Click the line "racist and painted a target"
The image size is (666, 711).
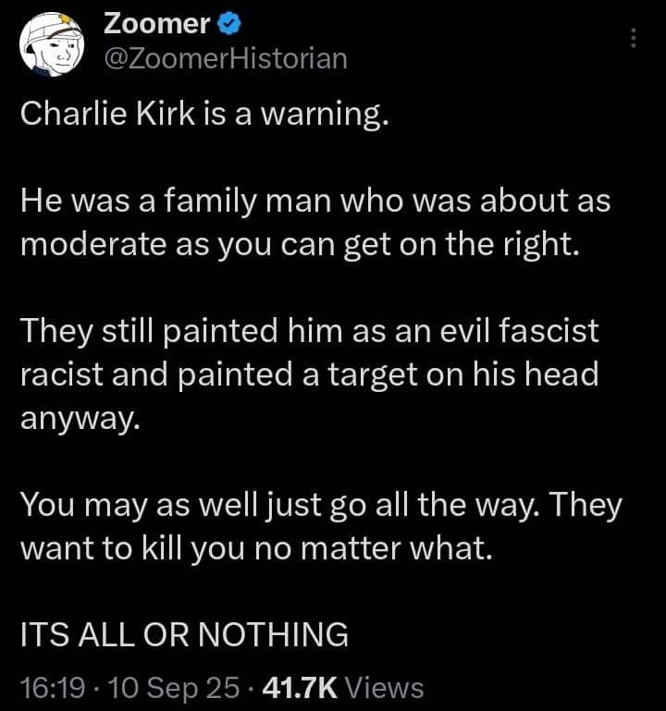[x=309, y=373]
